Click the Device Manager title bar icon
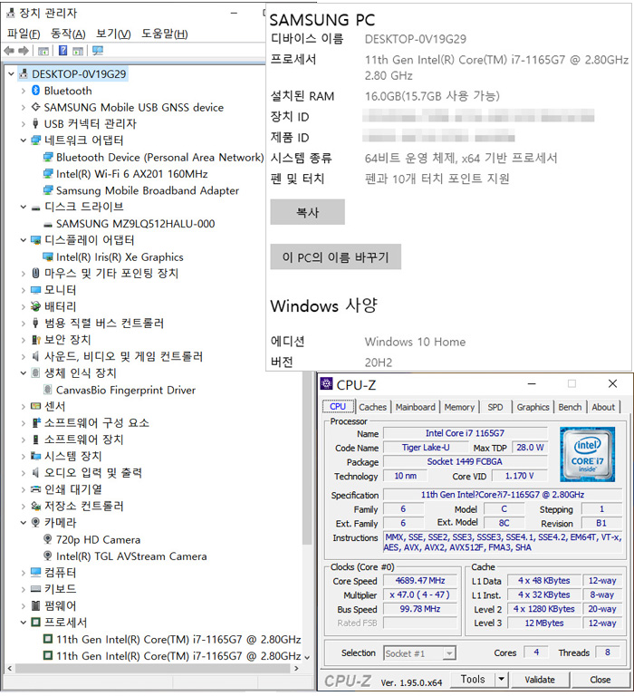The height and width of the screenshot is (696, 634). [11, 14]
